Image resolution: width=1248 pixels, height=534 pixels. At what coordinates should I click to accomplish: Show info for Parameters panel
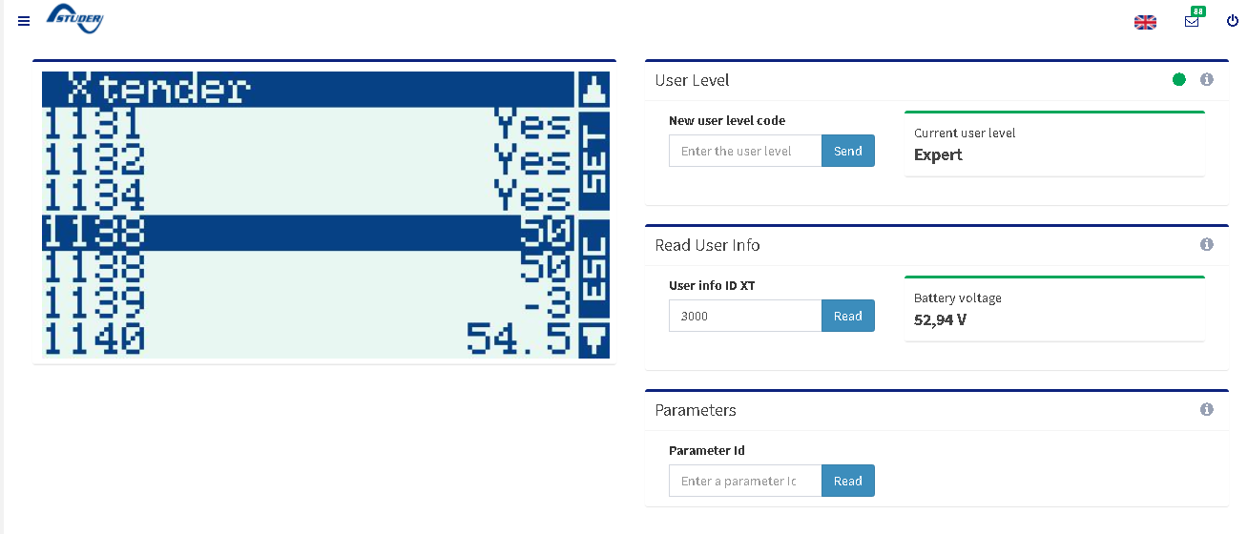(x=1206, y=410)
